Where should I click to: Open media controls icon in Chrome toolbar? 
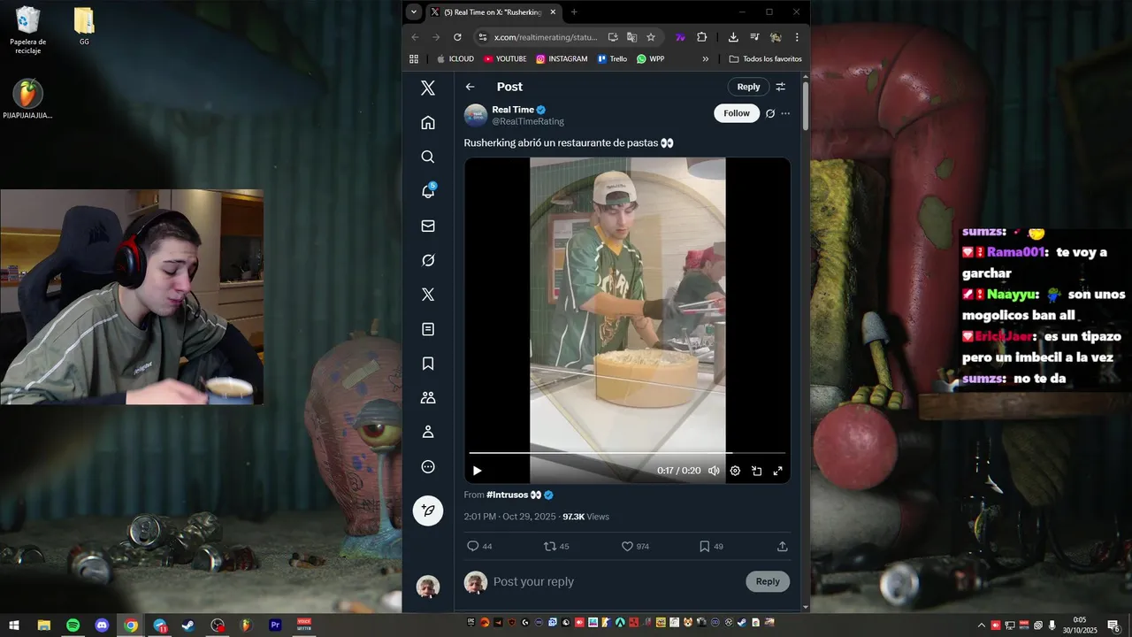click(754, 37)
